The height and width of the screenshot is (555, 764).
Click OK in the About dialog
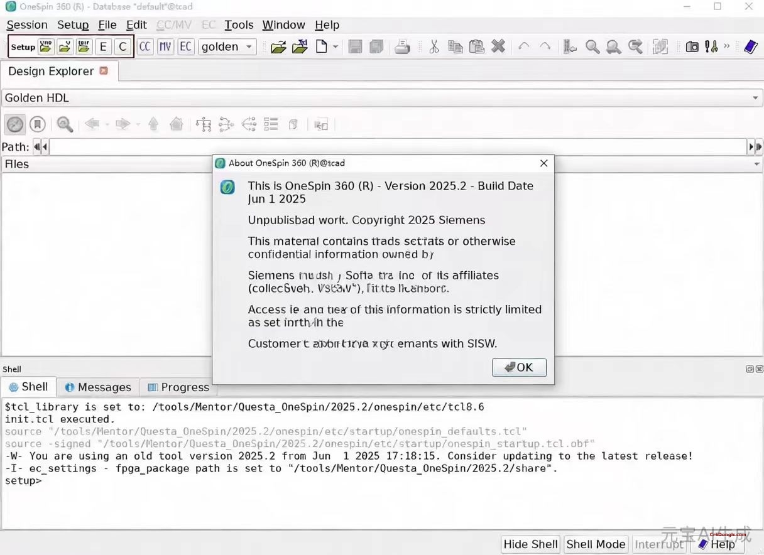519,367
